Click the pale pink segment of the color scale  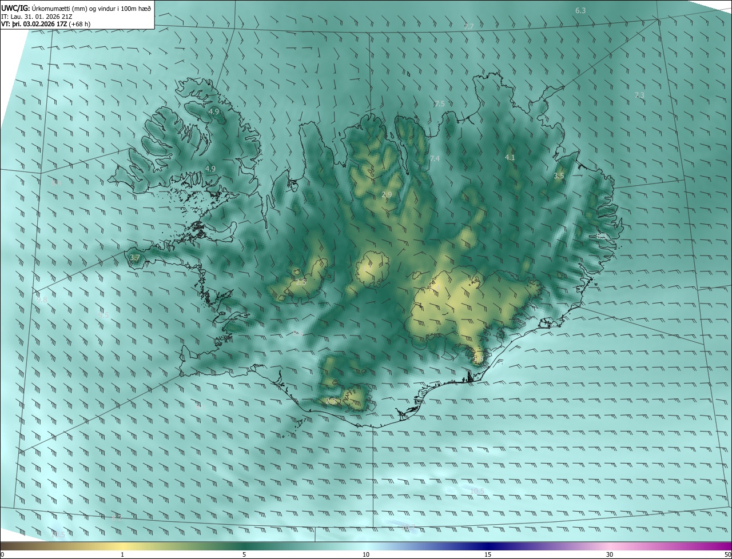tap(610, 546)
